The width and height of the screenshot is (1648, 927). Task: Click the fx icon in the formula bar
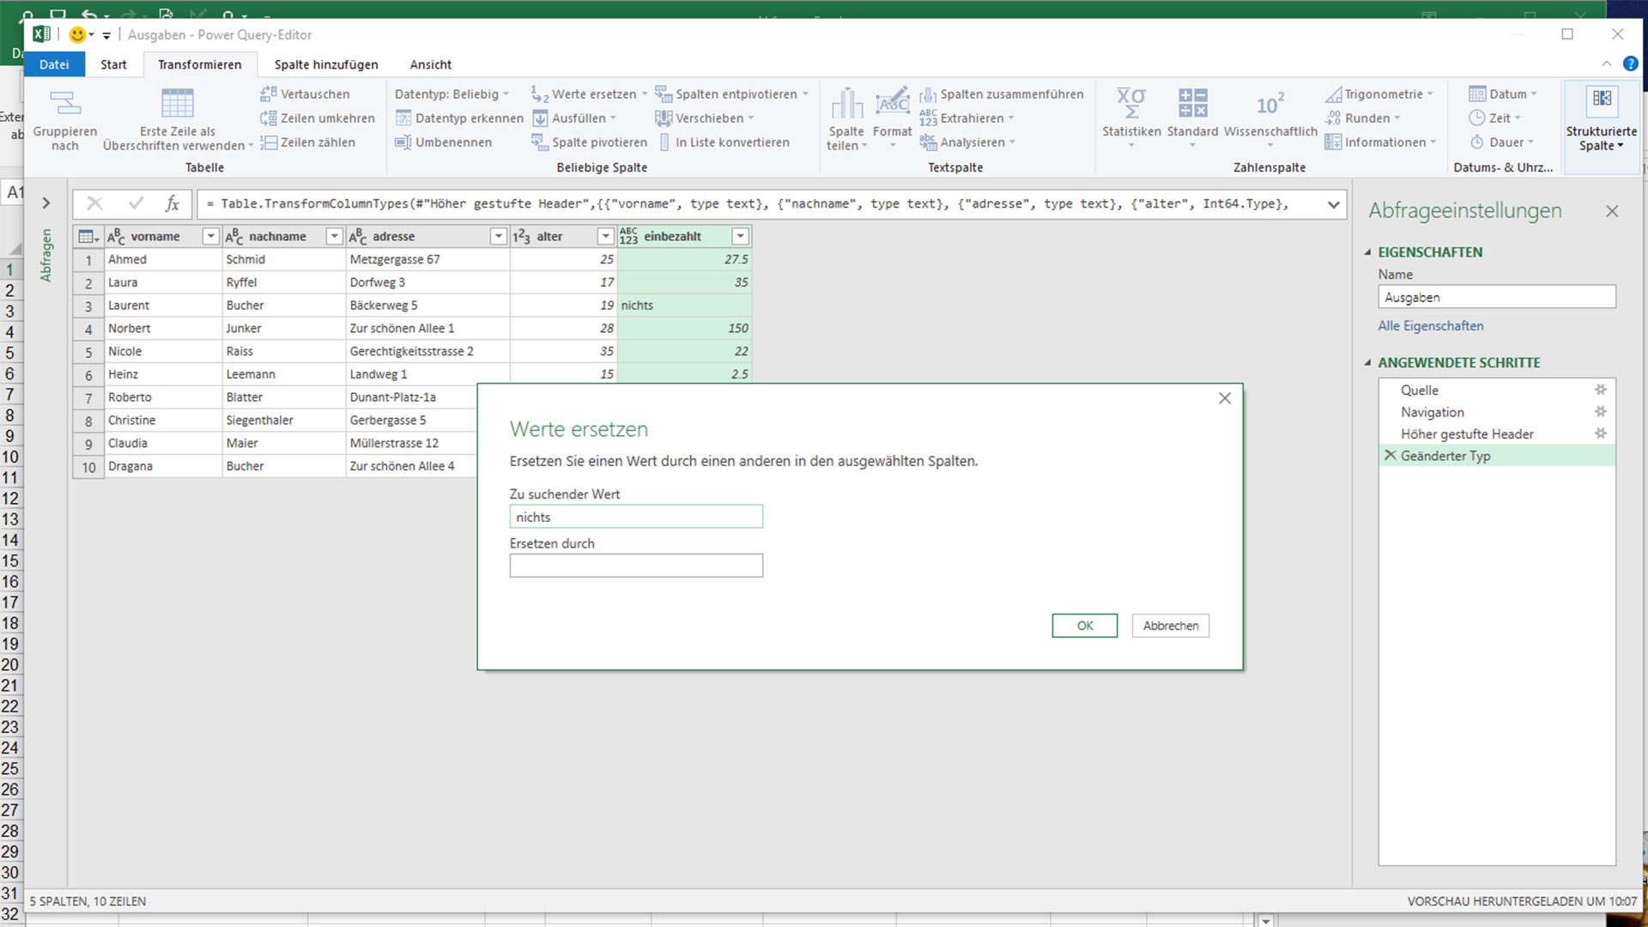click(x=173, y=204)
